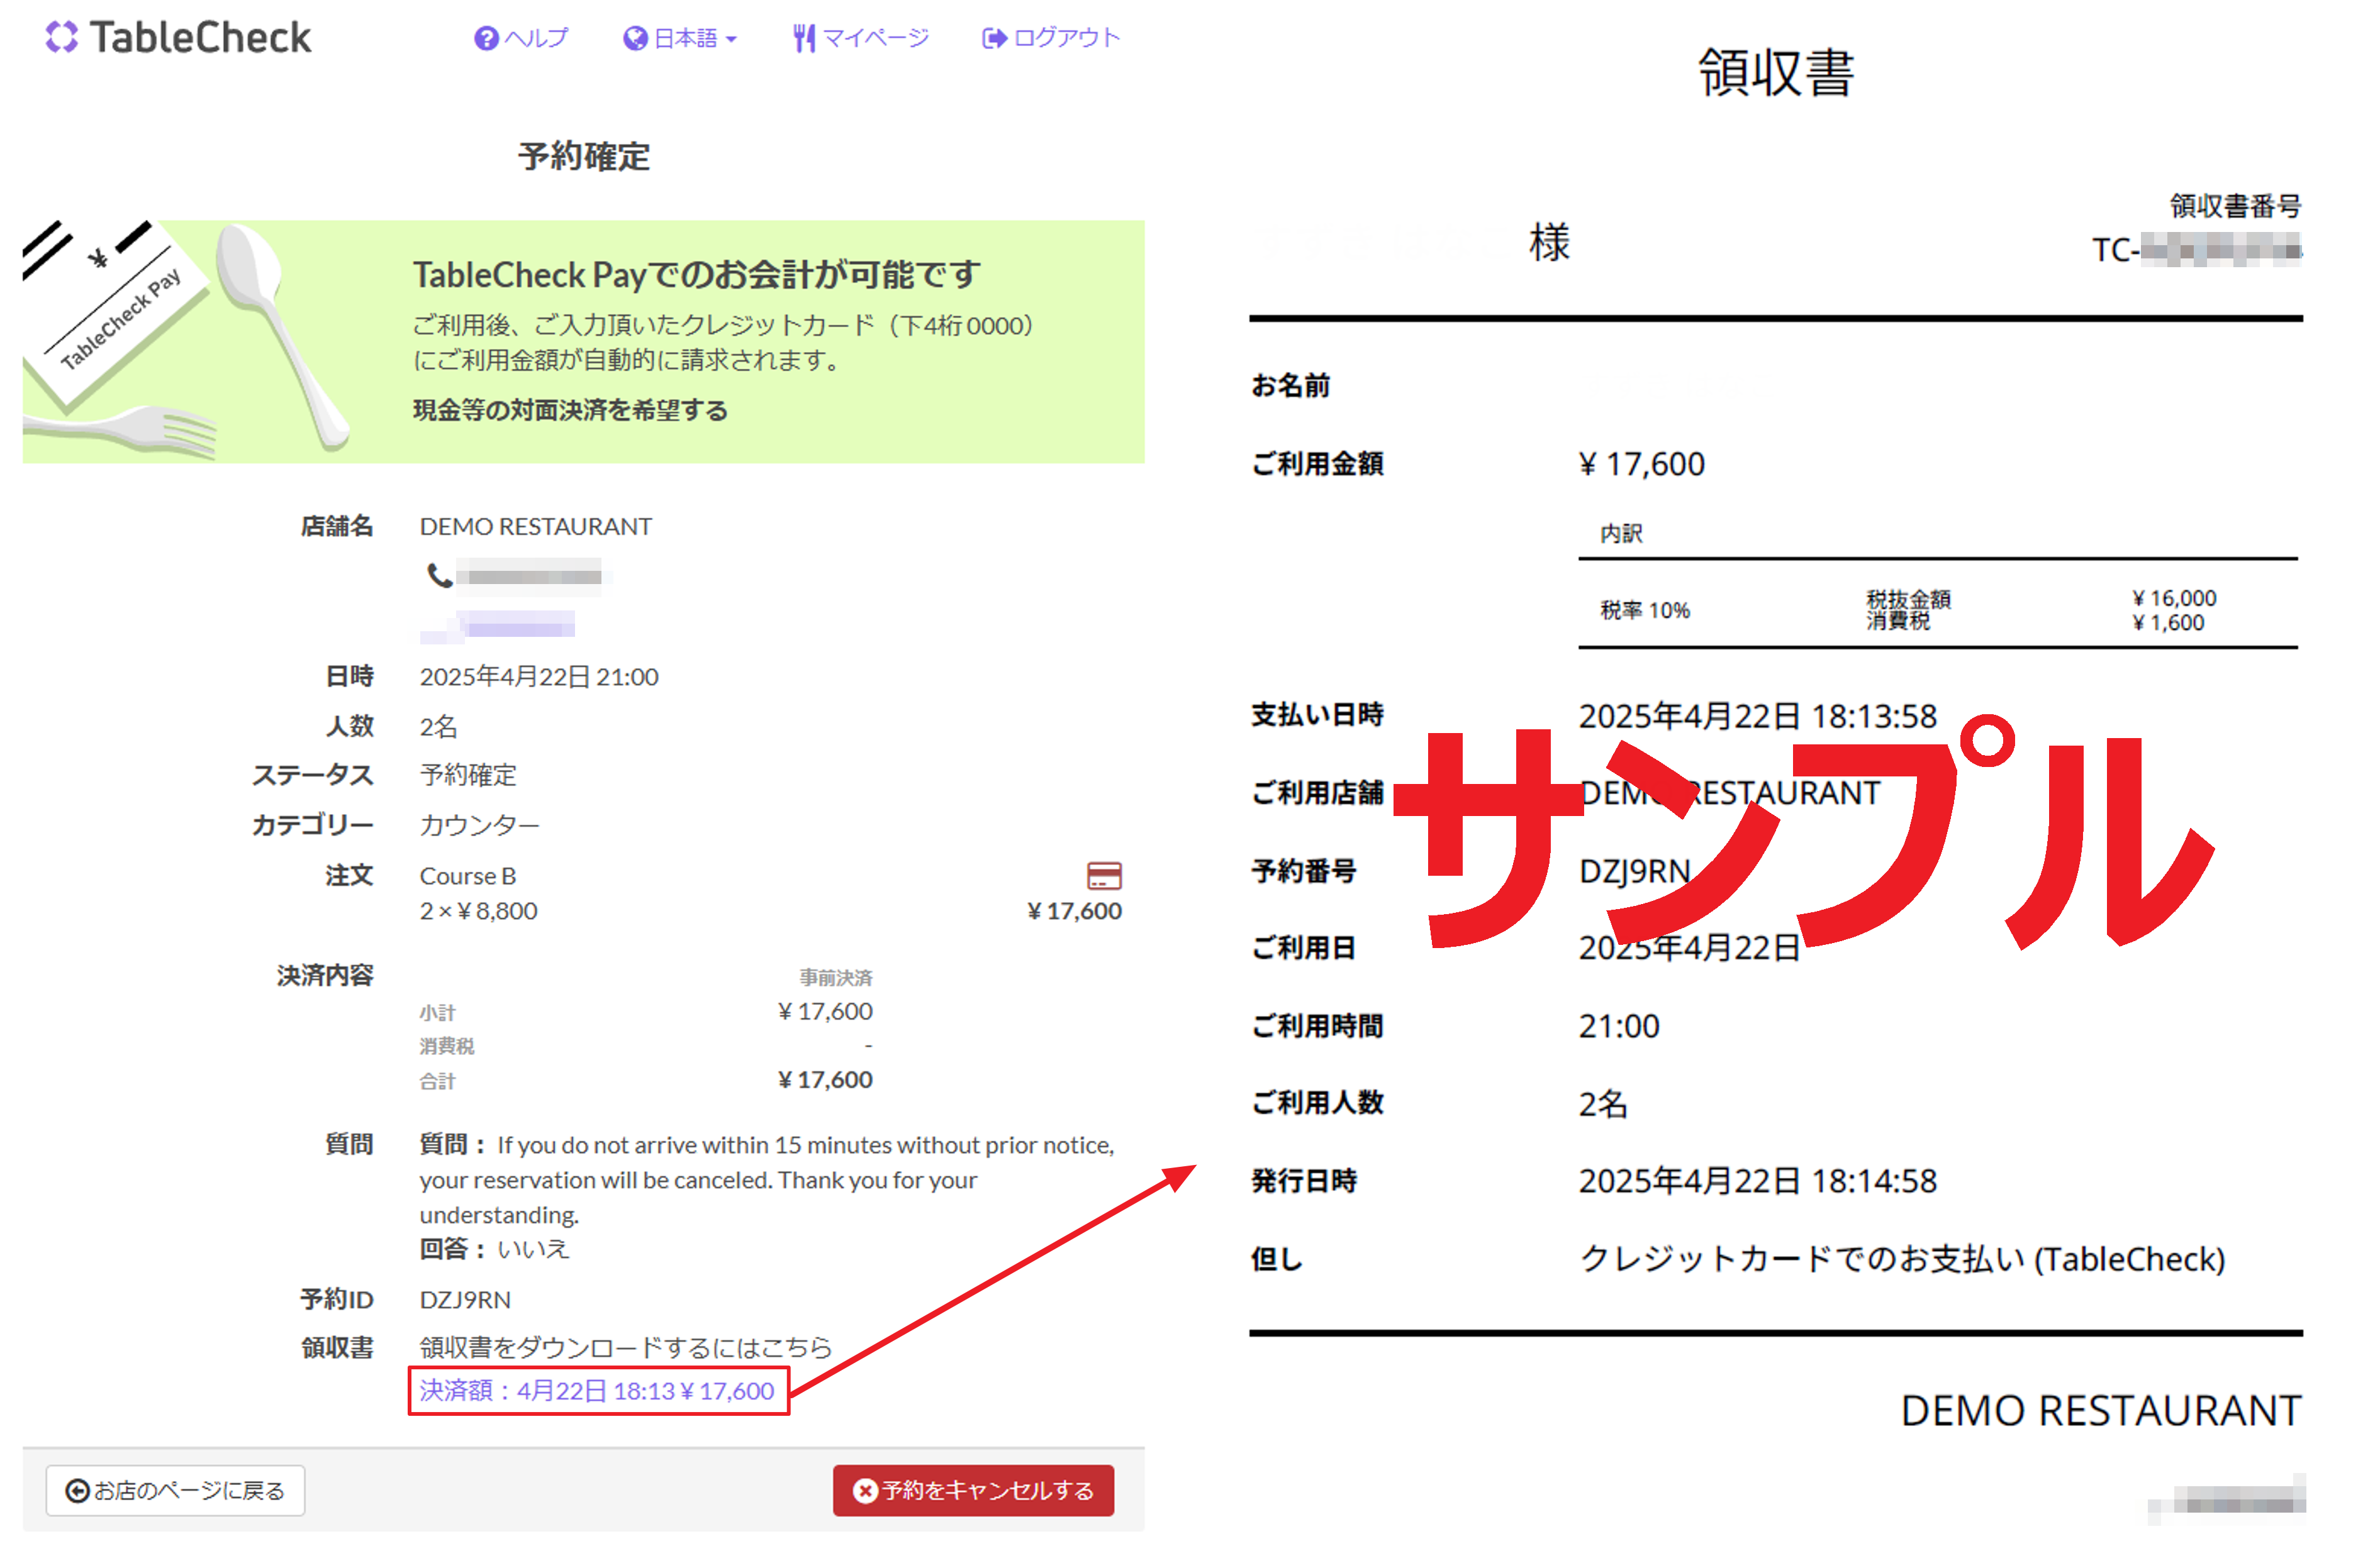Viewport: 2380px width, 1556px height.
Task: Click the 21:00 usage time on receipt
Action: point(1619,1025)
